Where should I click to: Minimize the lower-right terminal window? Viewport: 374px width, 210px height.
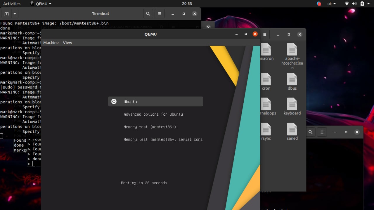[x=335, y=132]
